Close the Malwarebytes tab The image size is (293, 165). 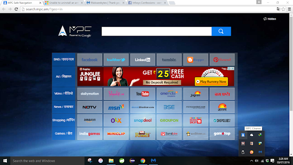point(123,3)
